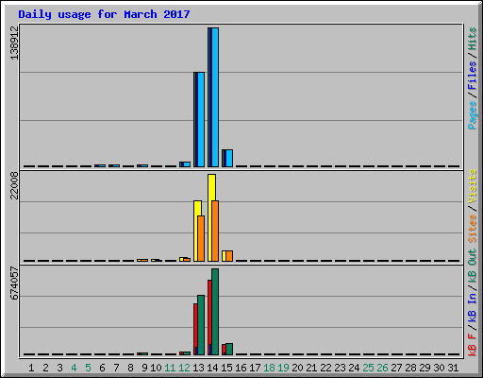This screenshot has height=378, width=483.
Task: Click the day 14 green kB Out bar
Action: (215, 312)
